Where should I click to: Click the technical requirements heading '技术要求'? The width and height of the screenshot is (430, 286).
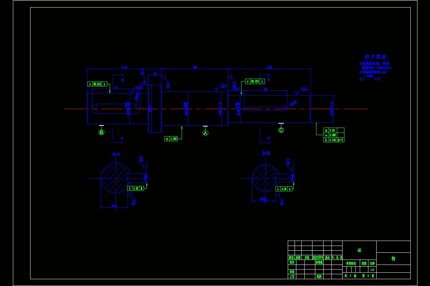tap(376, 57)
